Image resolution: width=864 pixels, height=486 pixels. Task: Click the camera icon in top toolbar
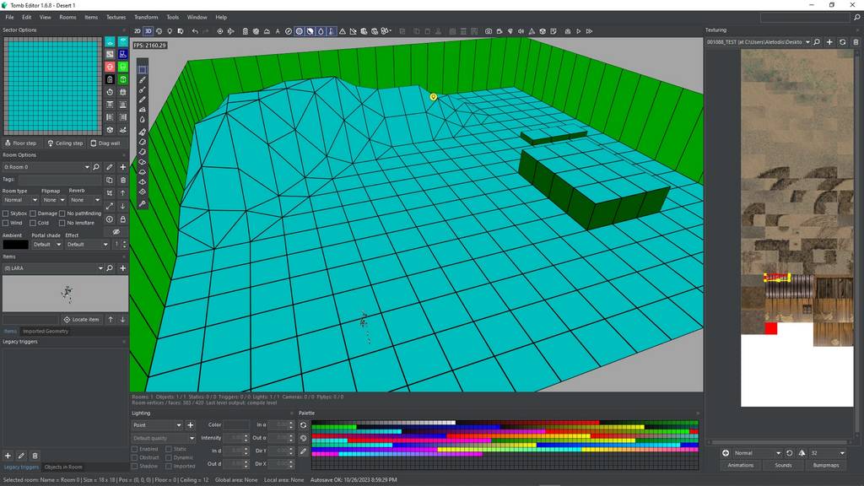(x=489, y=31)
